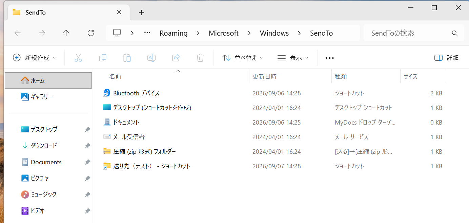Expand chevron after Microsoft in path
The height and width of the screenshot is (223, 469).
point(249,33)
